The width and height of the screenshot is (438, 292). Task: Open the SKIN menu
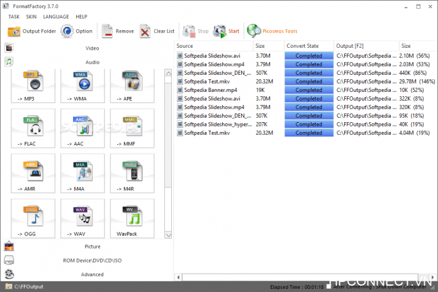click(31, 17)
